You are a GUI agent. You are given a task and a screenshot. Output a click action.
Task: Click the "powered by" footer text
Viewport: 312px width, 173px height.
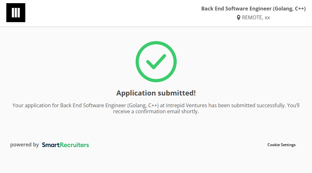pyautogui.click(x=24, y=145)
